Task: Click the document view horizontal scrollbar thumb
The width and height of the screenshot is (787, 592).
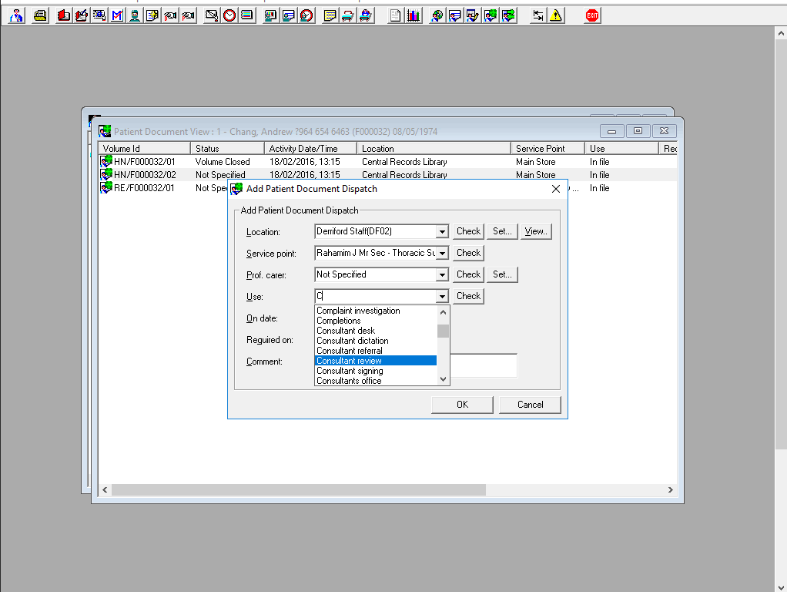Action: [x=299, y=490]
